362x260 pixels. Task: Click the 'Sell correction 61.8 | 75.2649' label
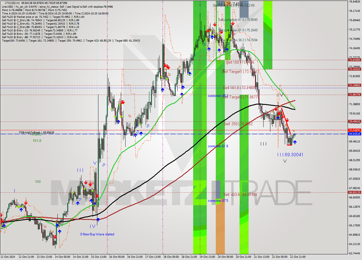click(x=238, y=30)
